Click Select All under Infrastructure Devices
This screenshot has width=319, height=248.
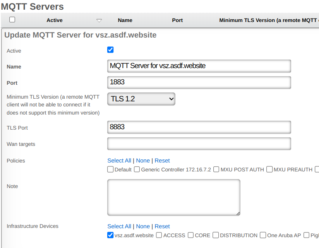[x=119, y=226]
